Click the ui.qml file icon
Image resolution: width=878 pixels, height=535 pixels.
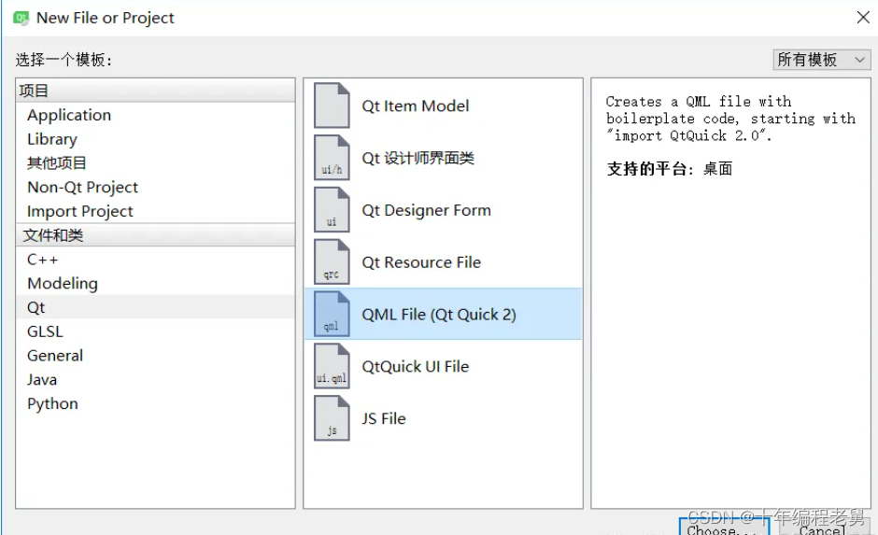click(x=332, y=366)
